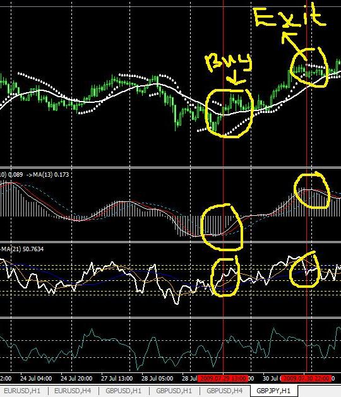Click the MA(21) 50.7634 indicator label
Image resolution: width=341 pixels, height=397 pixels.
pyautogui.click(x=22, y=249)
